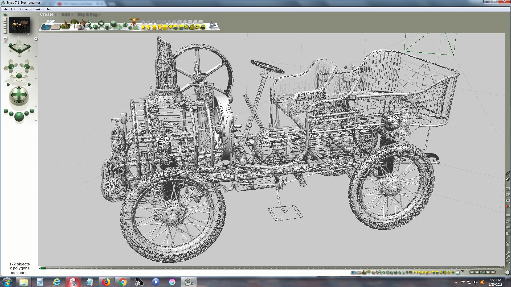Create a tree in top Create palette

[74, 24]
